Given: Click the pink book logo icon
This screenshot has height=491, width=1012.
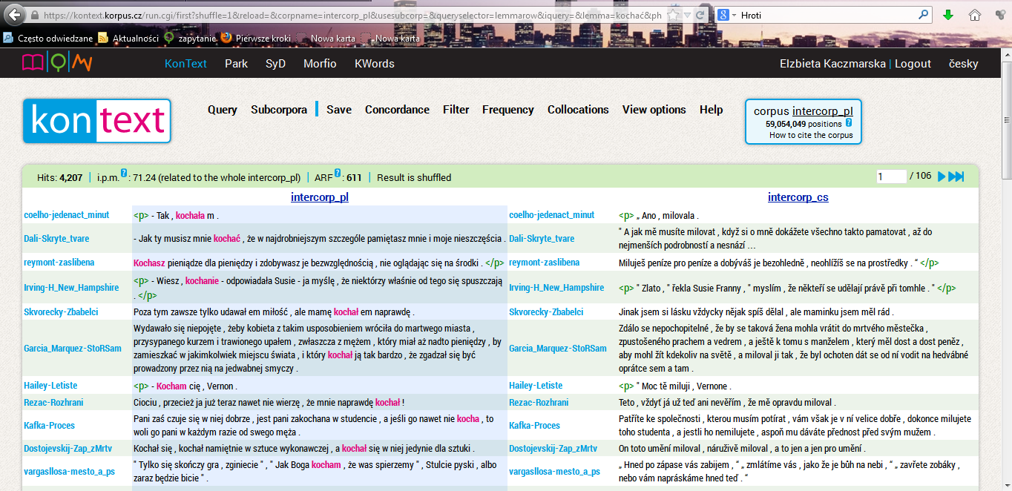Looking at the screenshot, I should pos(33,64).
